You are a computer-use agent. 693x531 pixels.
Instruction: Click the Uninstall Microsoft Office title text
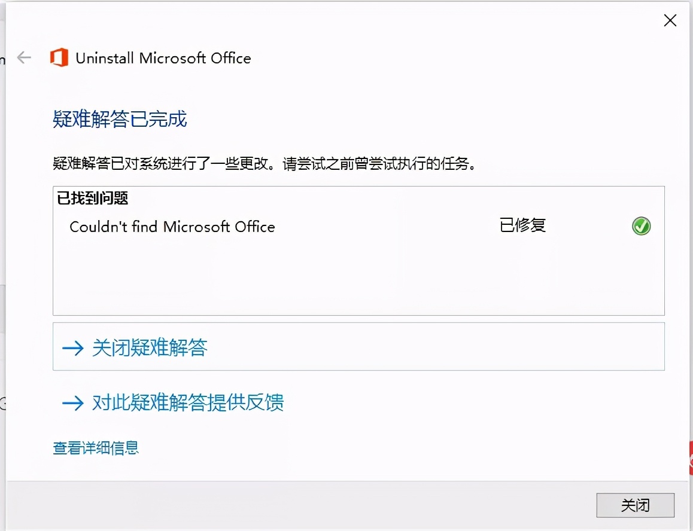click(x=163, y=58)
